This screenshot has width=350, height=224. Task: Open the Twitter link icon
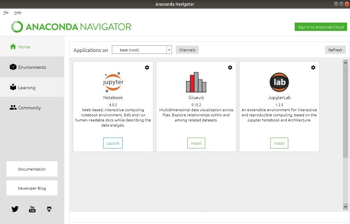(x=15, y=209)
